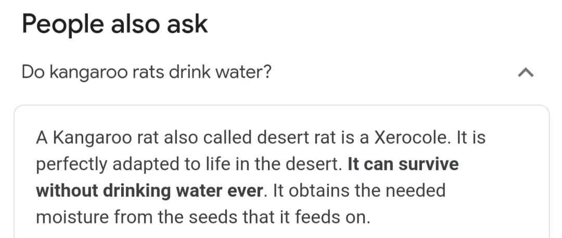
Task: Click the bold text 'without drinking water ever'
Action: point(150,191)
